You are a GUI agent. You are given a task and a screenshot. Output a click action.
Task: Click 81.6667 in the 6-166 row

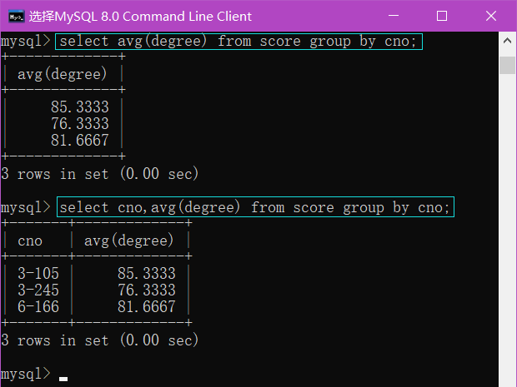(147, 307)
